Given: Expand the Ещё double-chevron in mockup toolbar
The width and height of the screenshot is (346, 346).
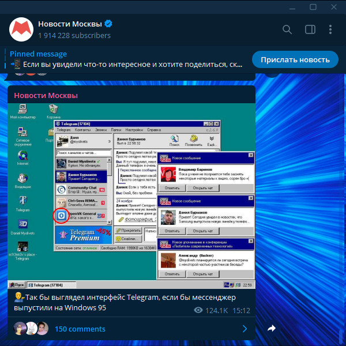Looking at the screenshot, I should (212, 141).
